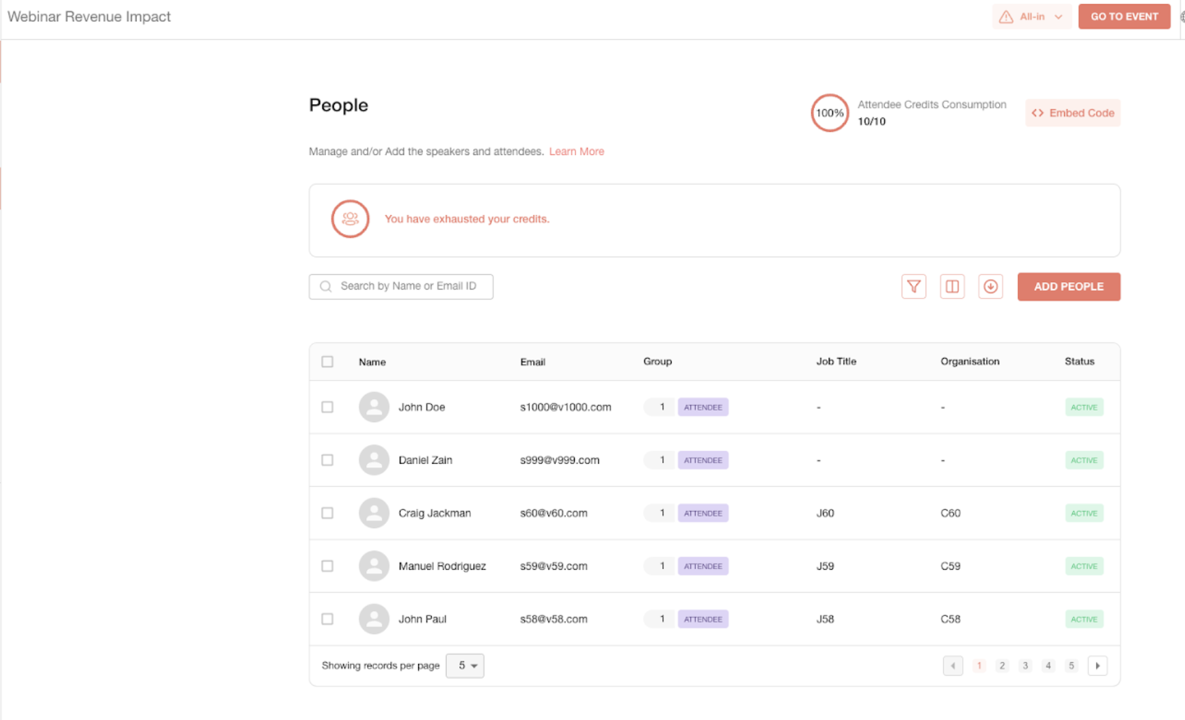Switch to page 5 of results
This screenshot has height=720, width=1185.
click(x=1072, y=665)
